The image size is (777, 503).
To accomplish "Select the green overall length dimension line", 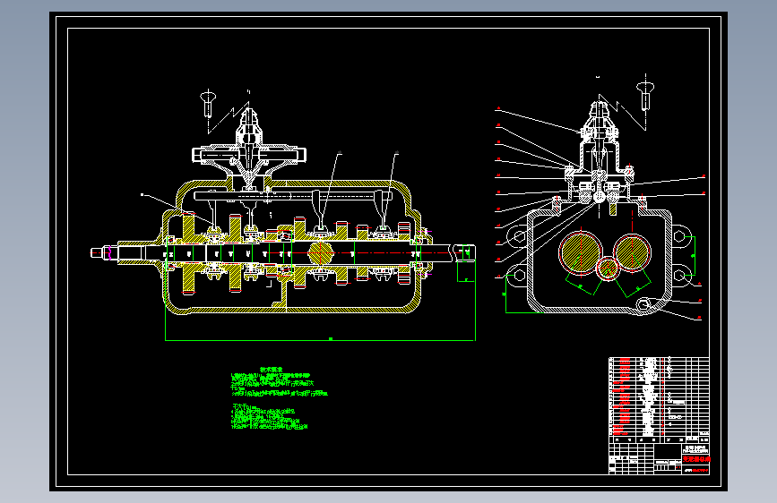I will [320, 340].
